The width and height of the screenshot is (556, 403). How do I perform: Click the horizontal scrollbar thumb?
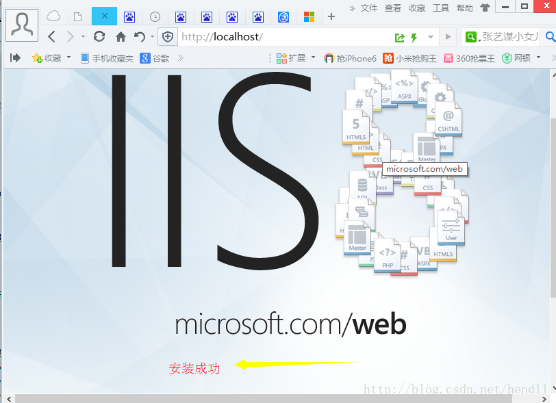(264, 399)
